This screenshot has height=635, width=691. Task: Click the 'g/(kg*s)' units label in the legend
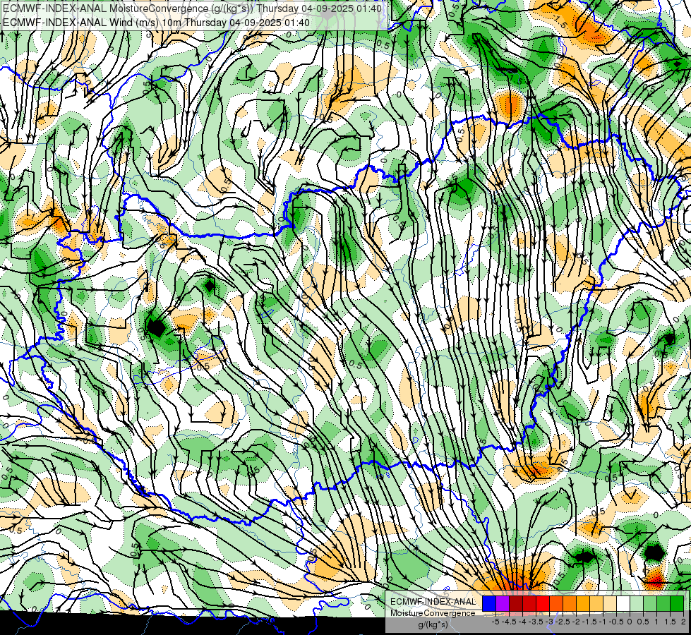(433, 625)
